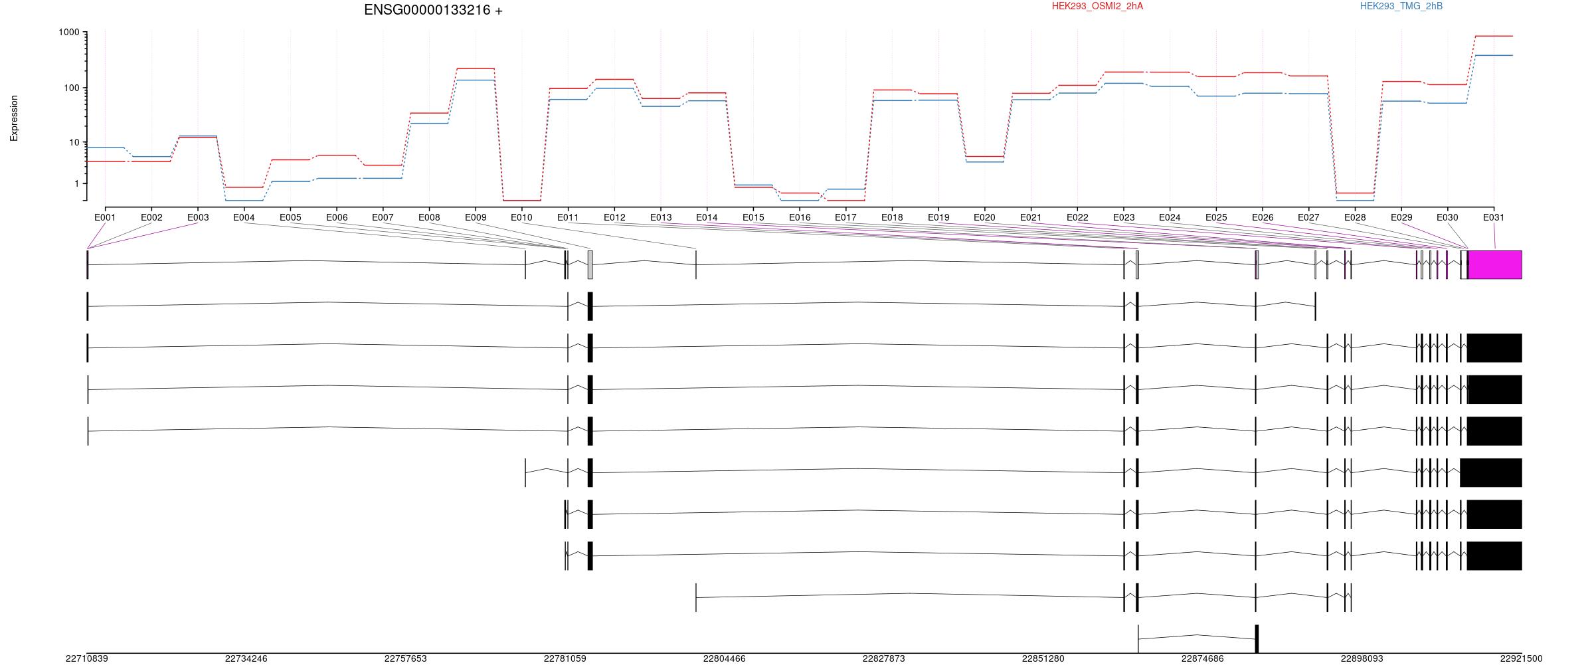The image size is (1594, 671).
Task: Click exon label E012
Action: 614,217
